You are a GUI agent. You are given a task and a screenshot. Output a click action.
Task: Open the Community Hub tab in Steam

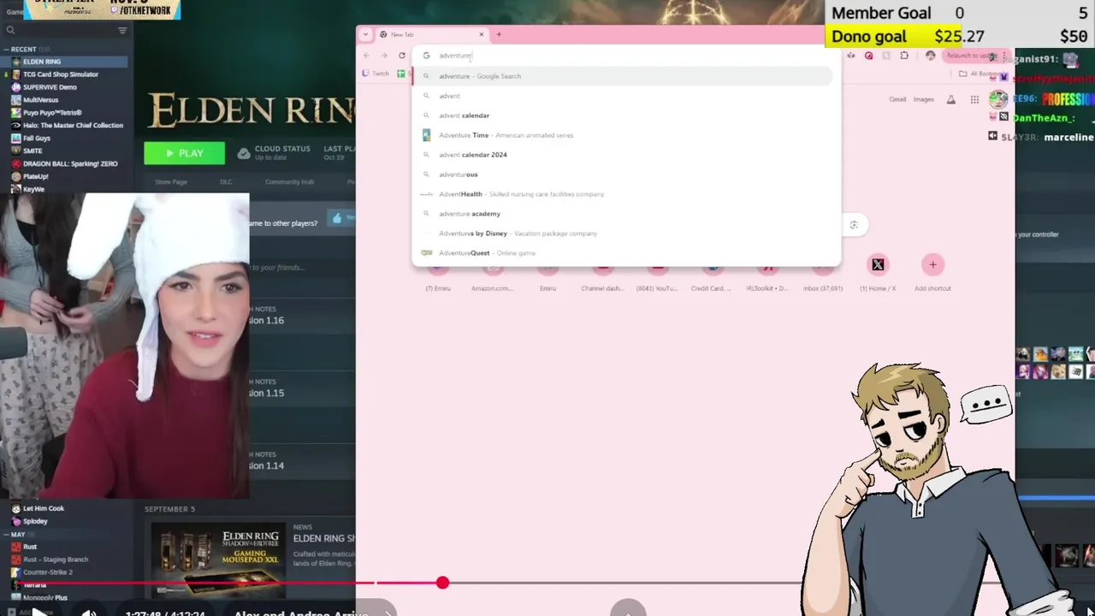tap(289, 181)
